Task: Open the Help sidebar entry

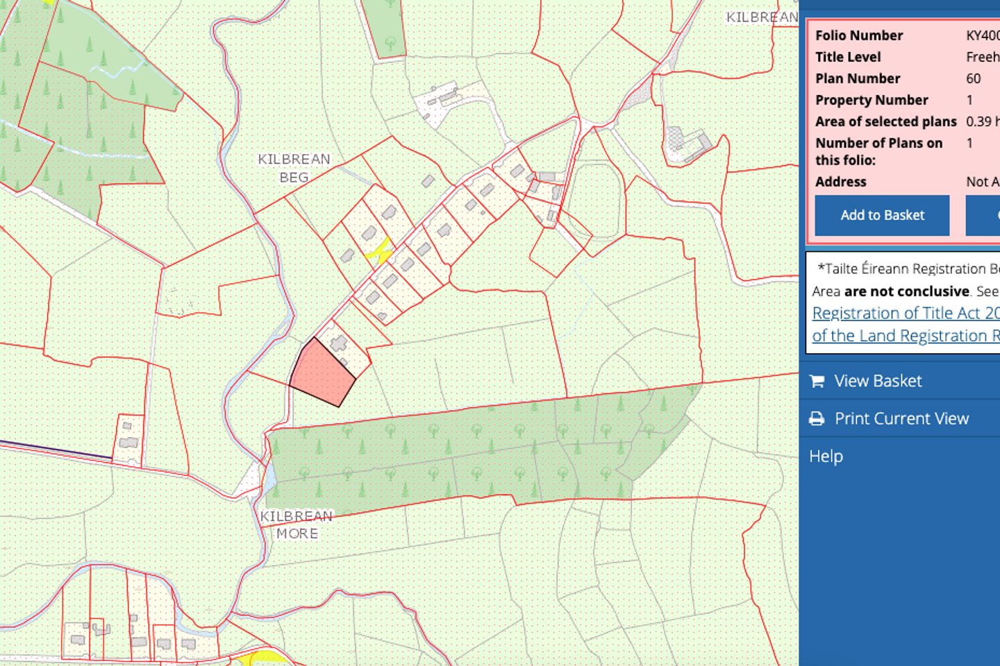Action: (x=826, y=456)
